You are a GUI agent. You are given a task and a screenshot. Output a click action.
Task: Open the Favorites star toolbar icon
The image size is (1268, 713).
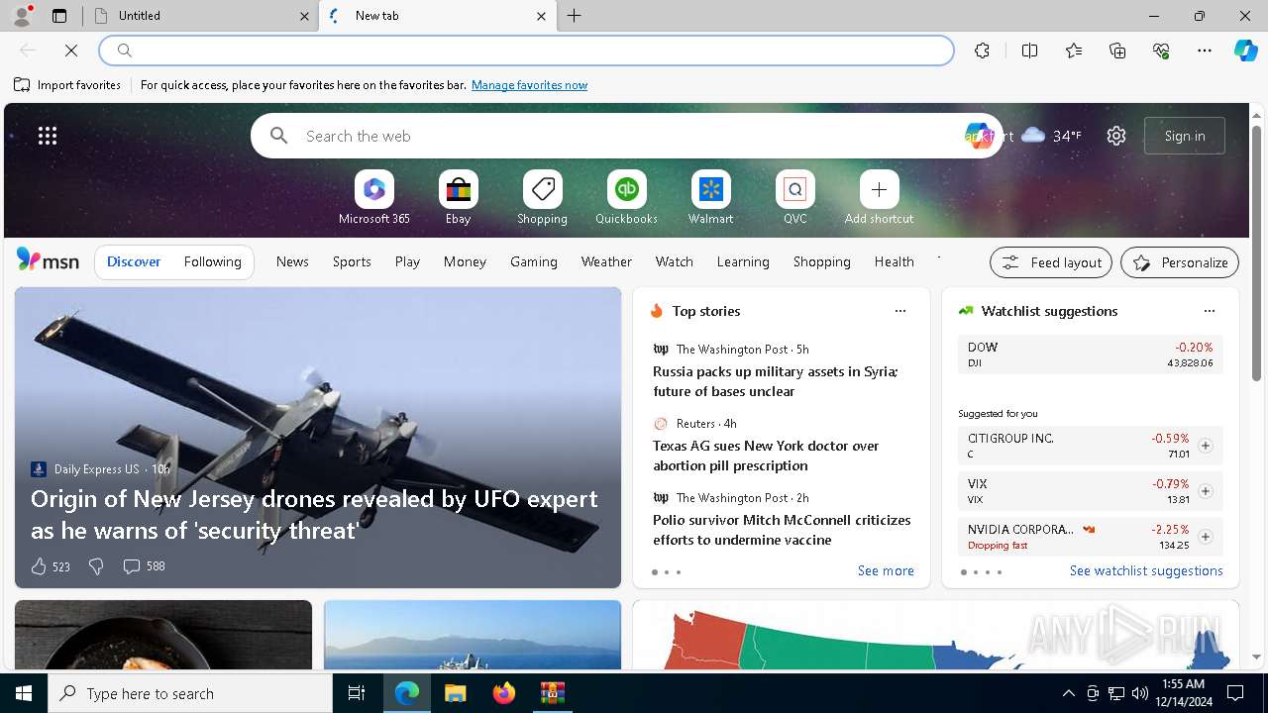(x=1074, y=51)
